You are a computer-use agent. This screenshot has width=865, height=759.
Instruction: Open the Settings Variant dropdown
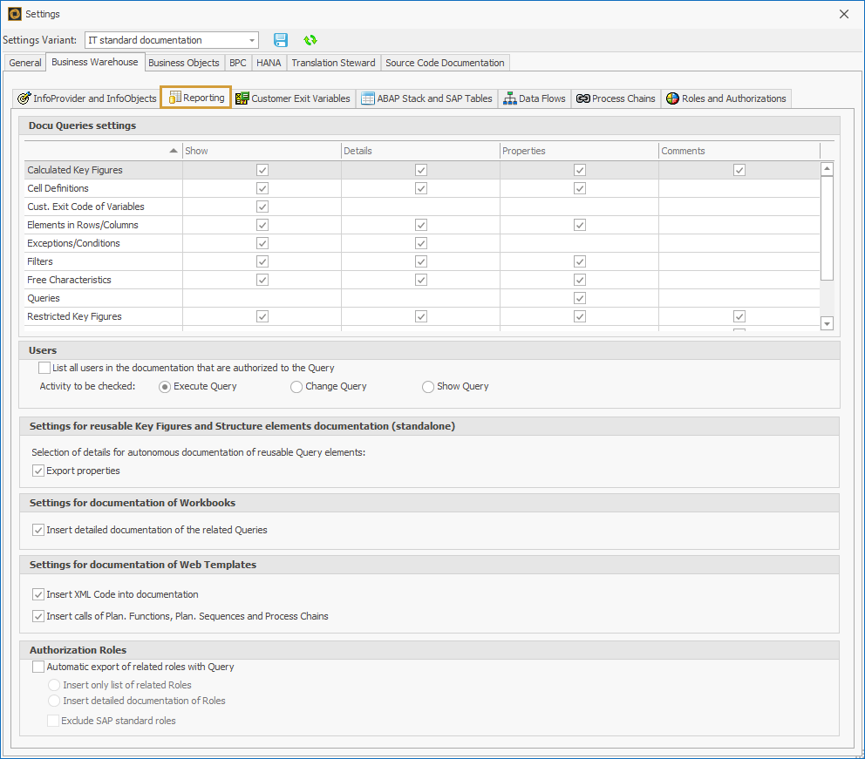pyautogui.click(x=252, y=39)
